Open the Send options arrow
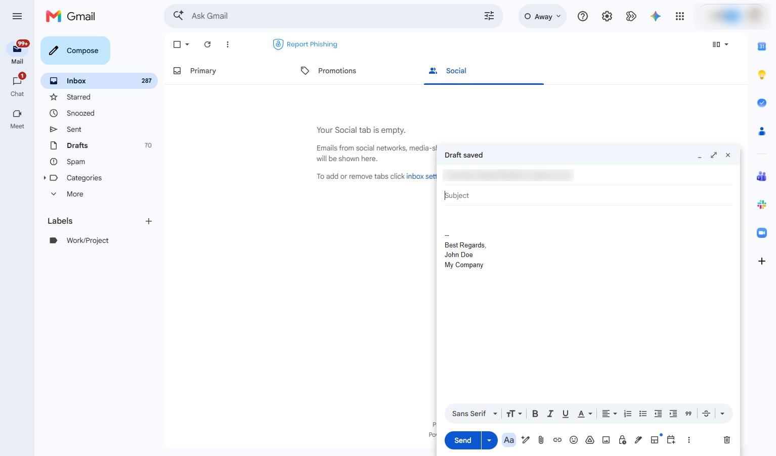The image size is (776, 456). 489,440
